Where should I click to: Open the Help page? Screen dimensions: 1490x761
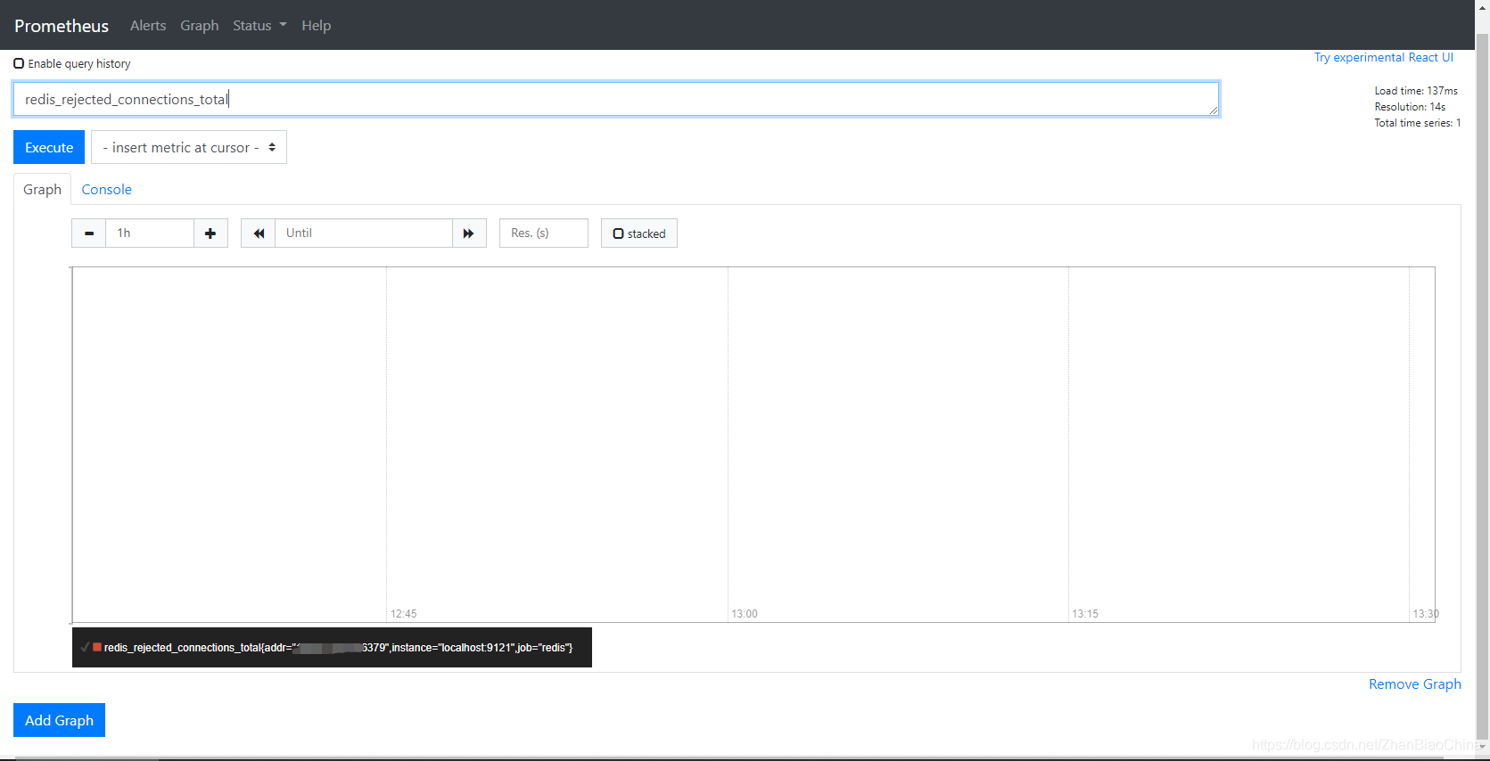point(316,26)
